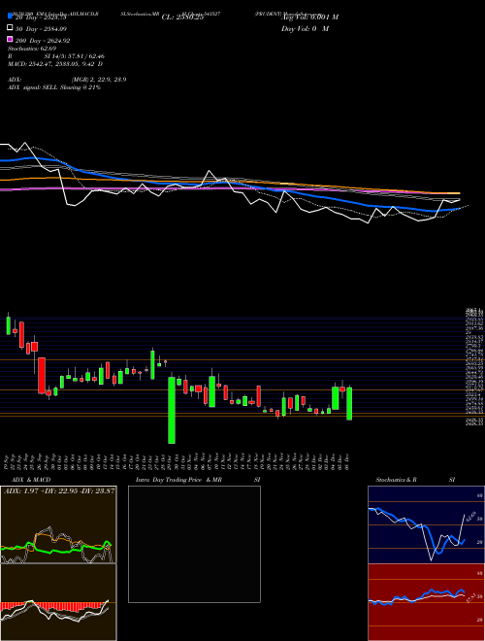This screenshot has height=641, width=485.
Task: Click the empty intraday trading chart box
Action: point(194,544)
